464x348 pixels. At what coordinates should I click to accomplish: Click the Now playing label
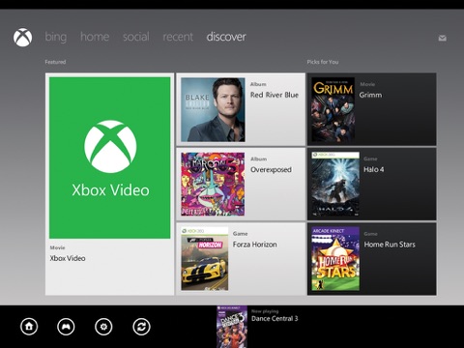pos(265,311)
